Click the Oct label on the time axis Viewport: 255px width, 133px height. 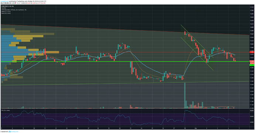[x=195, y=128]
